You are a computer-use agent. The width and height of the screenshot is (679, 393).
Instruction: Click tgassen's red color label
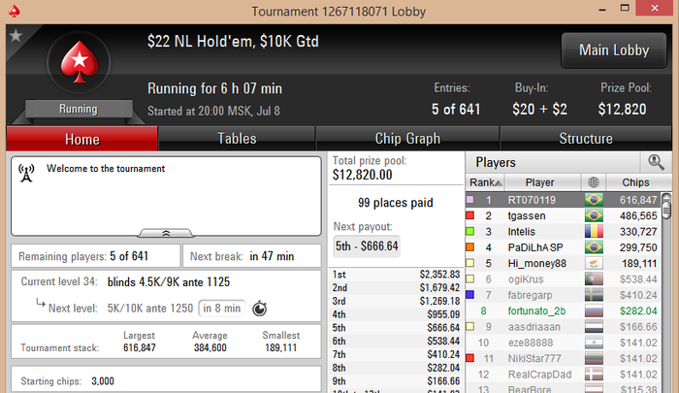[469, 215]
